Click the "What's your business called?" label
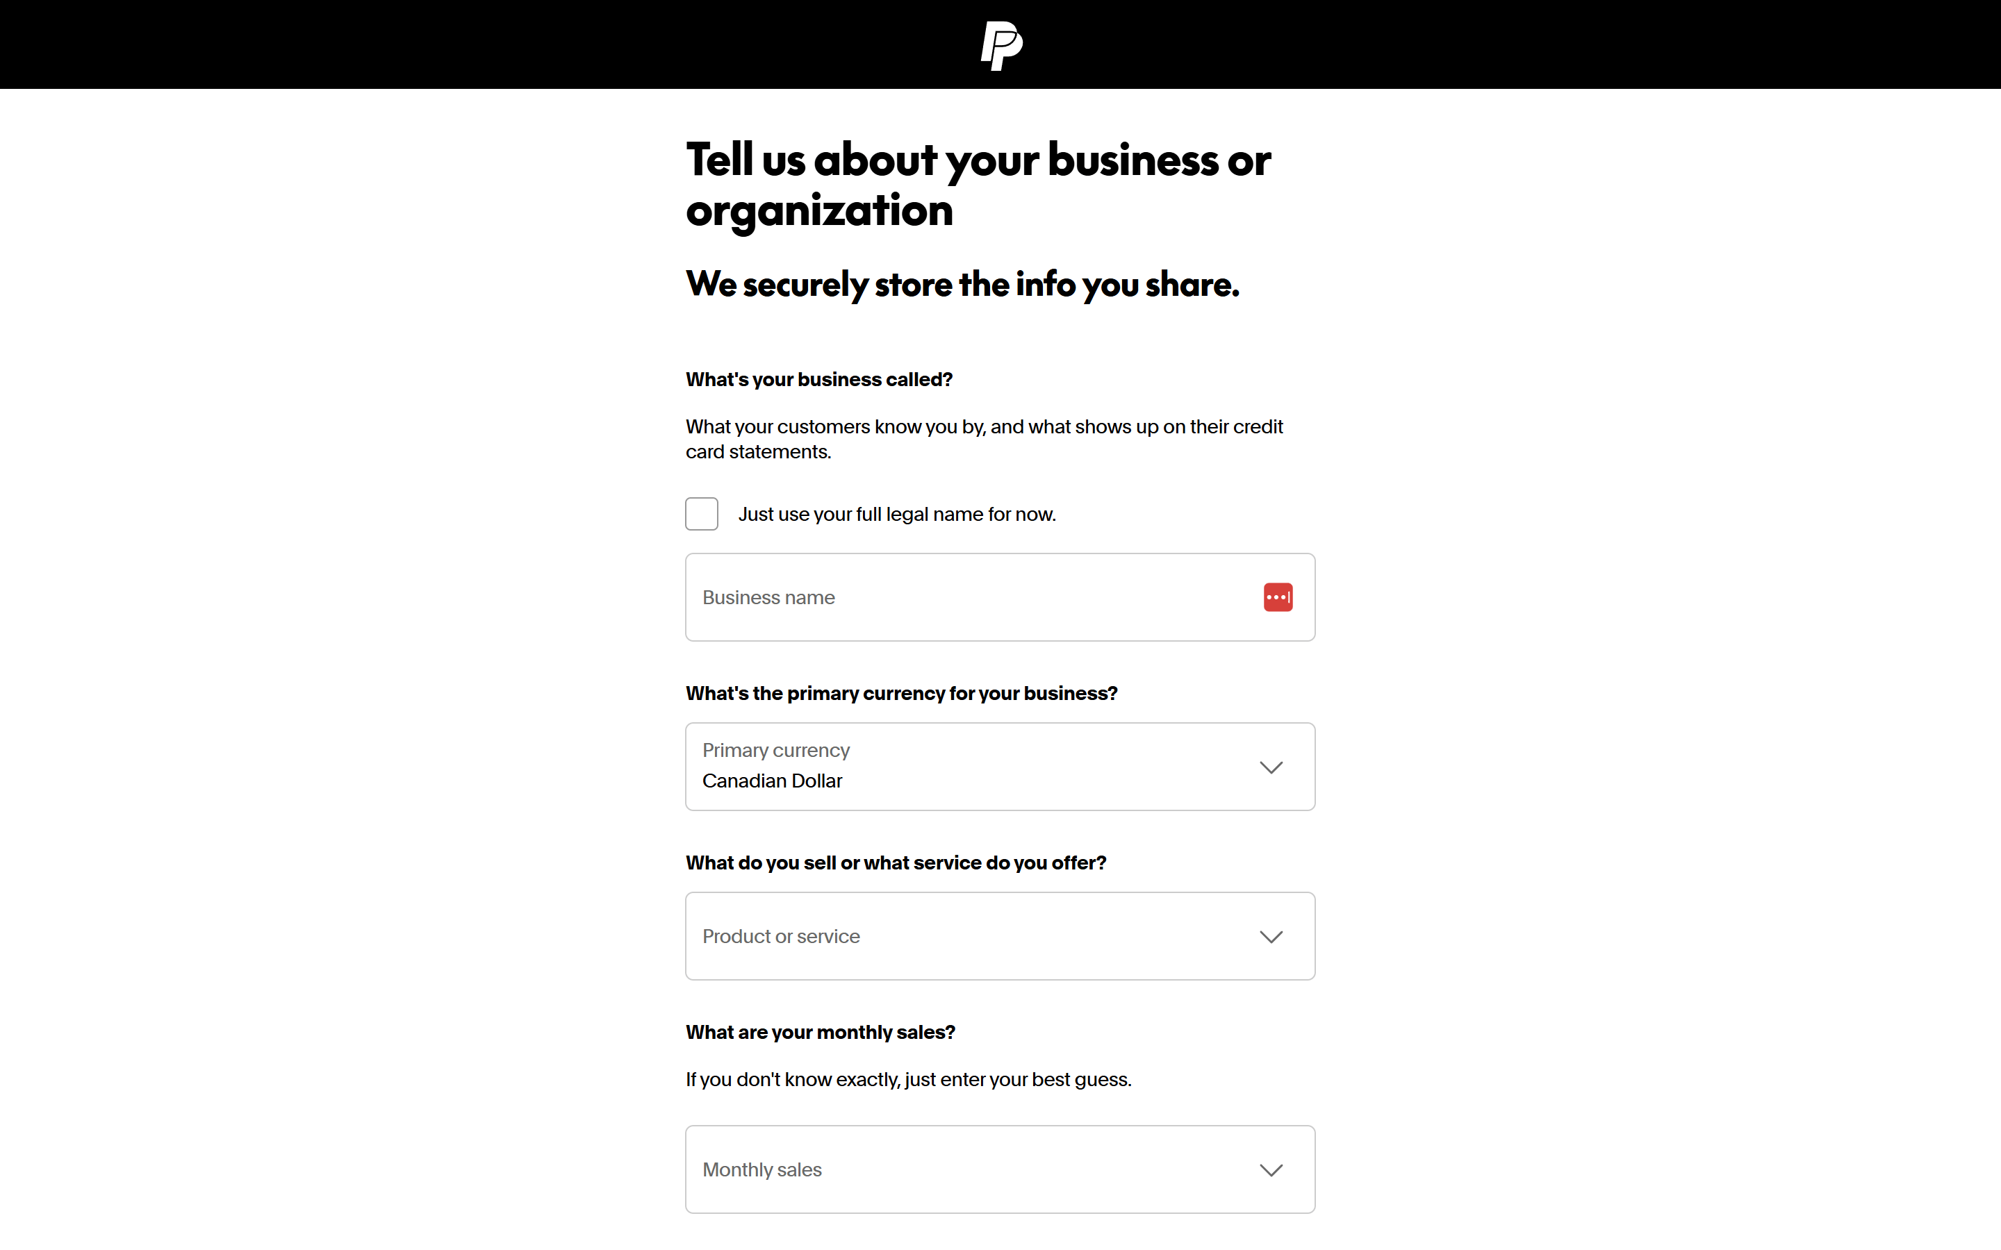 point(818,379)
